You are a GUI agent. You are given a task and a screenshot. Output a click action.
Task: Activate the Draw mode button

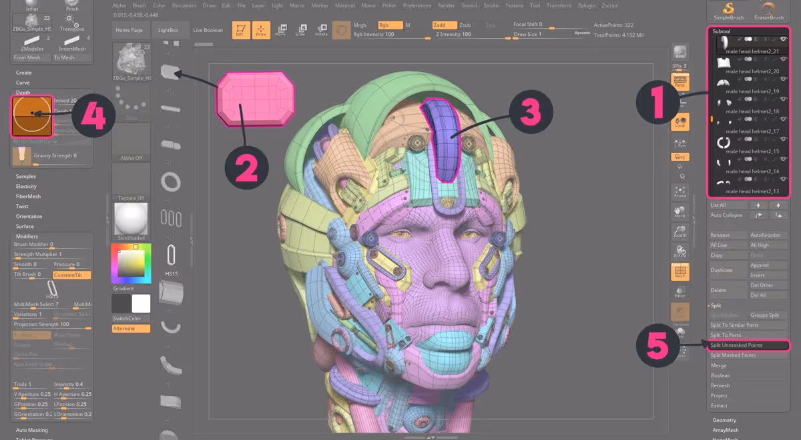click(x=261, y=31)
